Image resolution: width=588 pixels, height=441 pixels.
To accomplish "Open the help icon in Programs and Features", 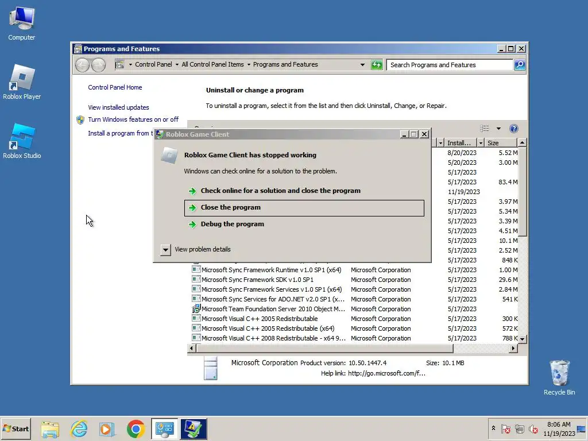I will pyautogui.click(x=514, y=129).
